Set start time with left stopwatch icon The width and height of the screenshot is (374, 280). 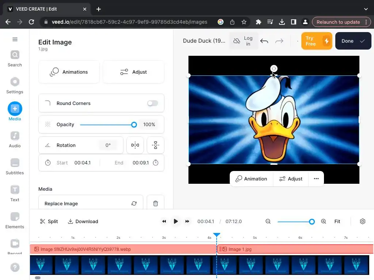(x=48, y=163)
